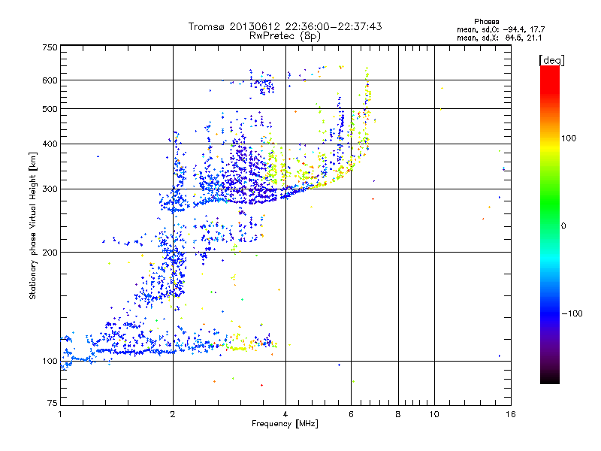Click the "[deg]" colorbar unit label

[x=551, y=60]
